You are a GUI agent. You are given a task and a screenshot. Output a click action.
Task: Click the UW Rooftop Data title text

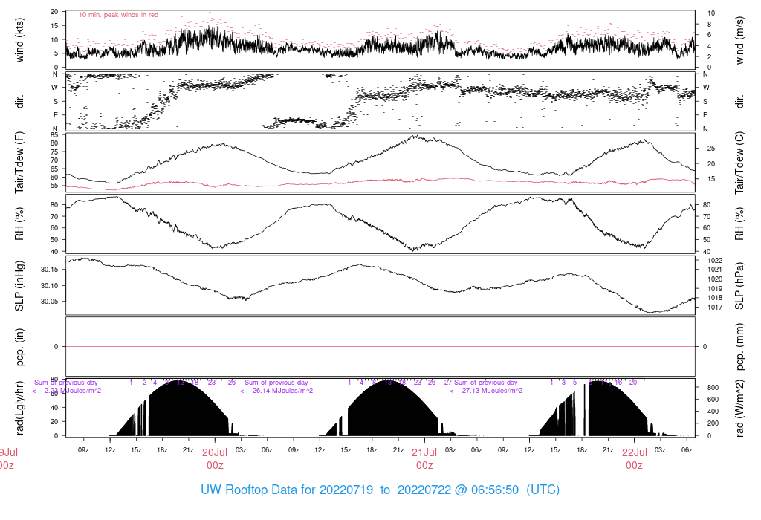pos(380,490)
